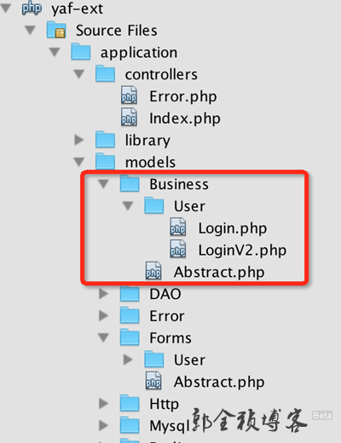Collapse the Forms folder
The image size is (341, 443).
[103, 337]
